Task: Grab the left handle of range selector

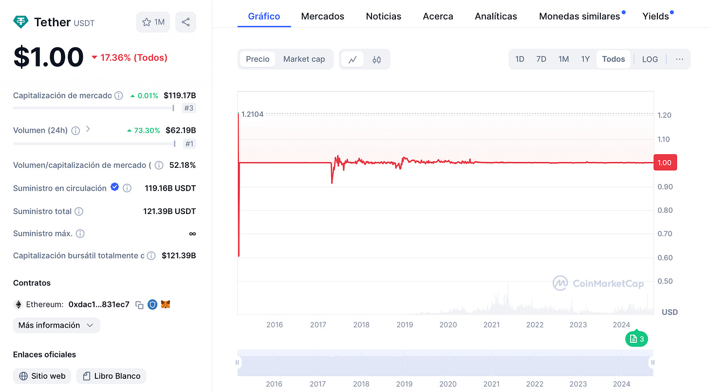Action: 238,362
